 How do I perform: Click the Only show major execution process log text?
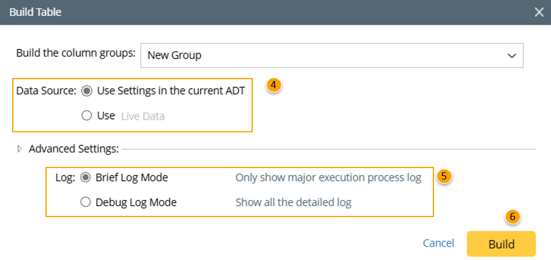[328, 178]
